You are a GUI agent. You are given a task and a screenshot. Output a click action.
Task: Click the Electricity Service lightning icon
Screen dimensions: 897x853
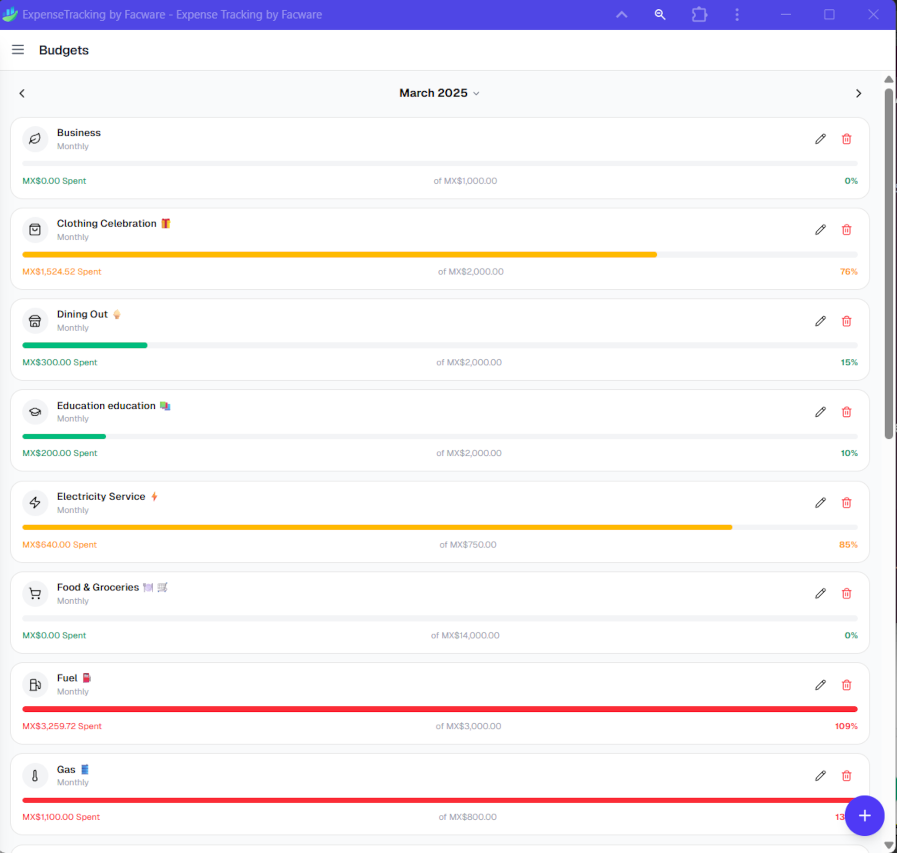[x=35, y=502]
